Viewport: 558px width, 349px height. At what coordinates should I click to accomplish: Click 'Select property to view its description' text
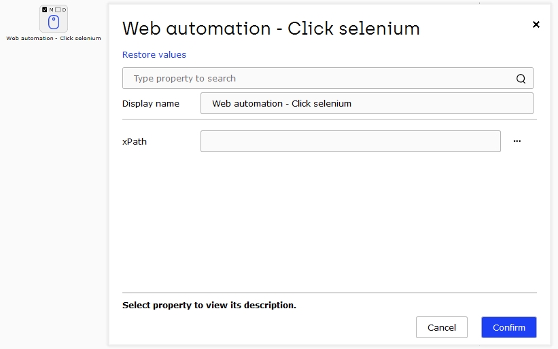209,306
